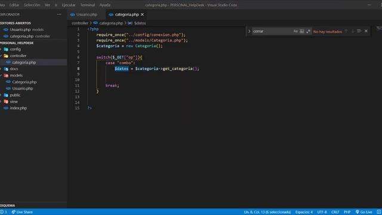
Task: Click breadcrumb '$datos' symbol
Action: [x=140, y=23]
